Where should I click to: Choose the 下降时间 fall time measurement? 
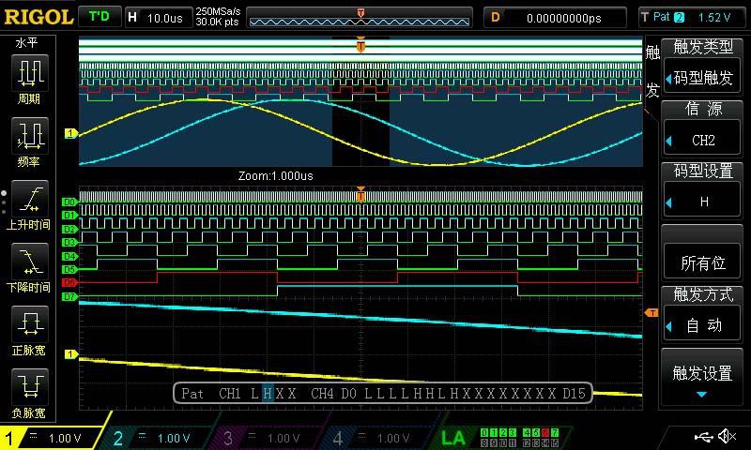pos(29,267)
